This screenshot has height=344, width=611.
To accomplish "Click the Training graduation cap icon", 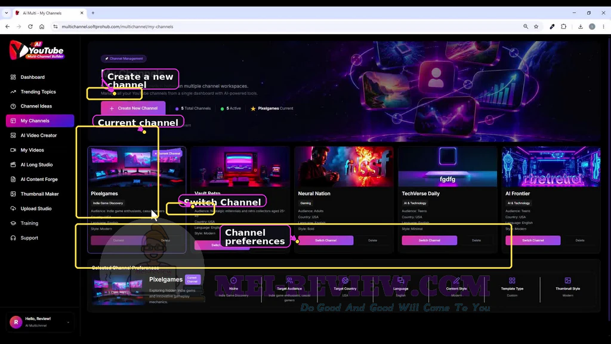I will coord(13,223).
